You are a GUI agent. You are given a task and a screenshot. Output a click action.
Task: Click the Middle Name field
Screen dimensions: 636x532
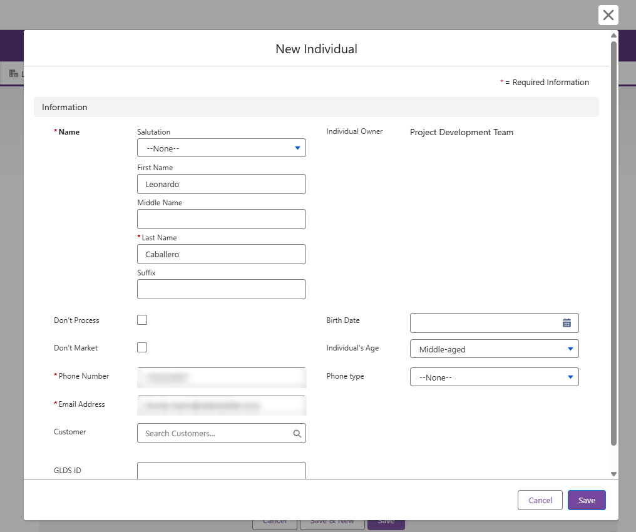pyautogui.click(x=222, y=219)
